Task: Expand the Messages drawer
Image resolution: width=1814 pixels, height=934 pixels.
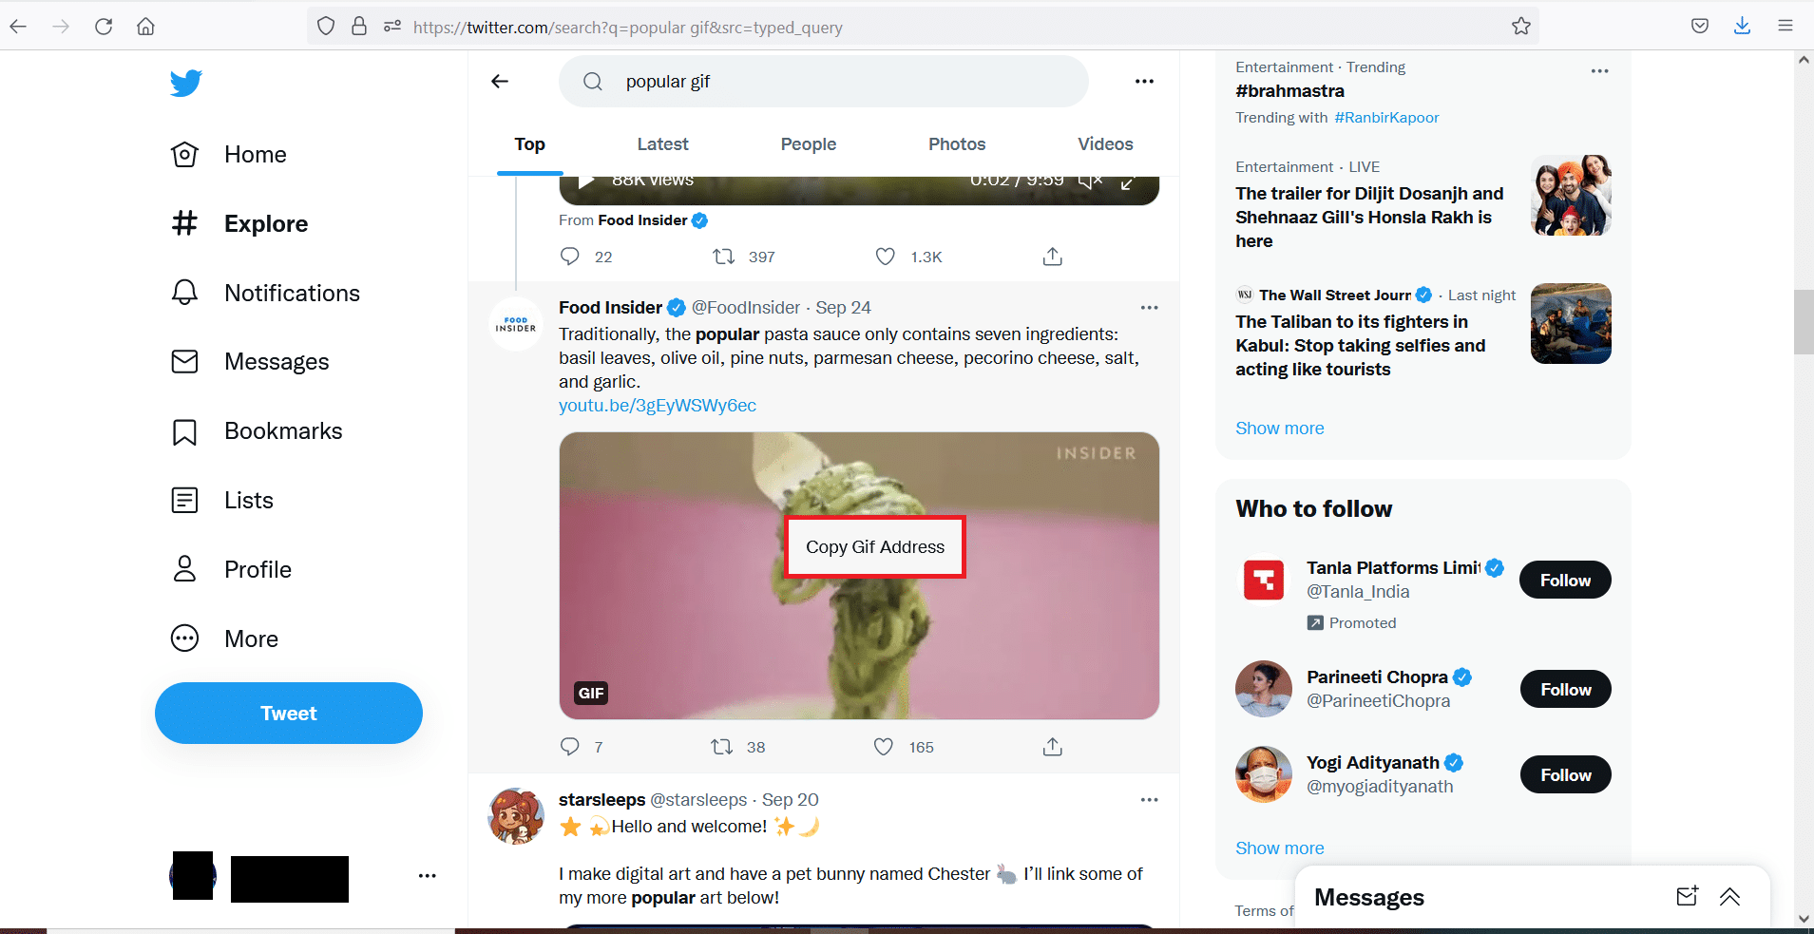Action: [1730, 897]
